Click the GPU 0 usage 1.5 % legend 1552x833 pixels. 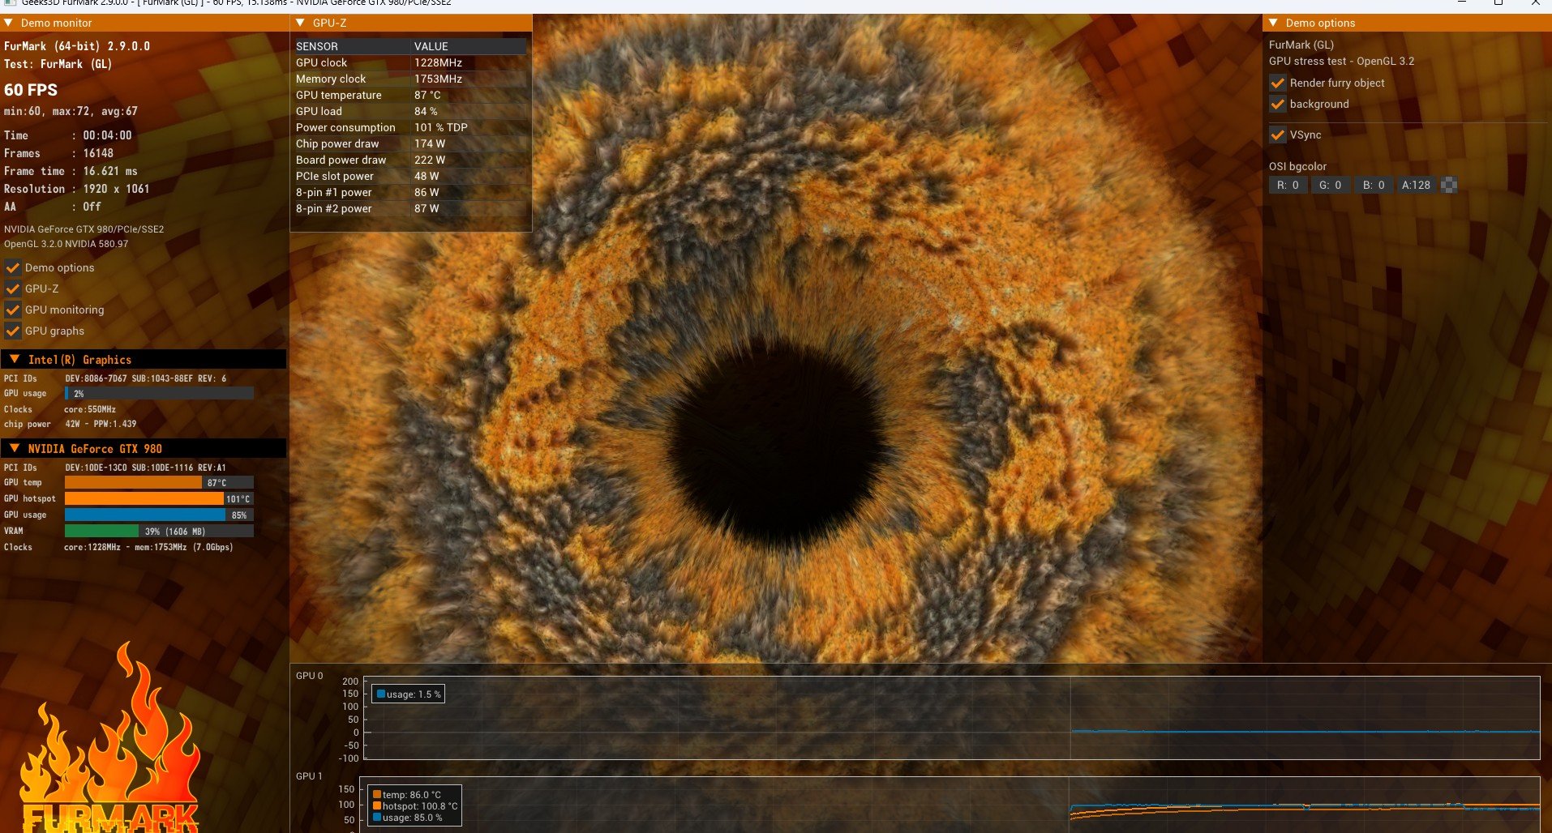(x=408, y=694)
